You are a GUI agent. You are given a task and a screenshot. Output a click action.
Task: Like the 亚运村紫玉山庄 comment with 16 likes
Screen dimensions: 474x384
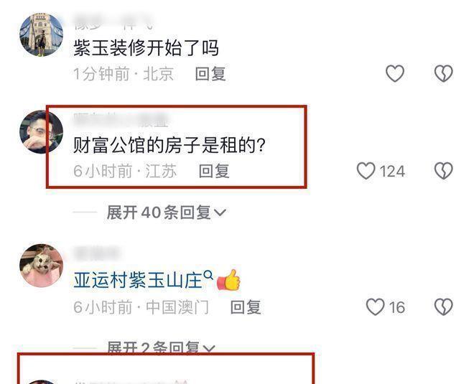click(x=375, y=307)
